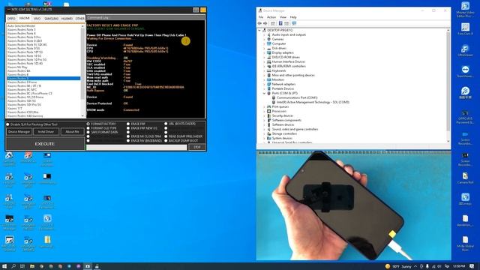Open Movavi Video Editor Plus desktop icon

pos(465,10)
